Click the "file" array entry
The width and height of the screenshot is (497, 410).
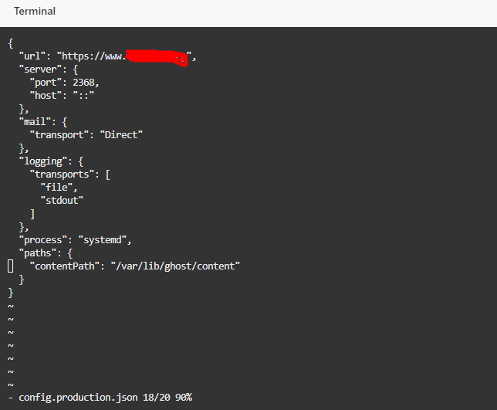click(59, 187)
